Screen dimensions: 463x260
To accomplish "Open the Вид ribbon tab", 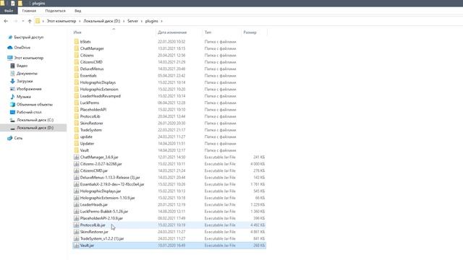I will (x=78, y=11).
